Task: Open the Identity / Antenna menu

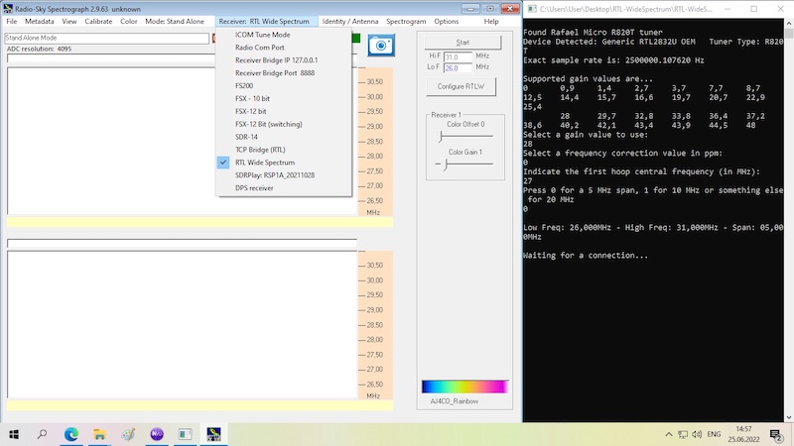Action: tap(349, 21)
